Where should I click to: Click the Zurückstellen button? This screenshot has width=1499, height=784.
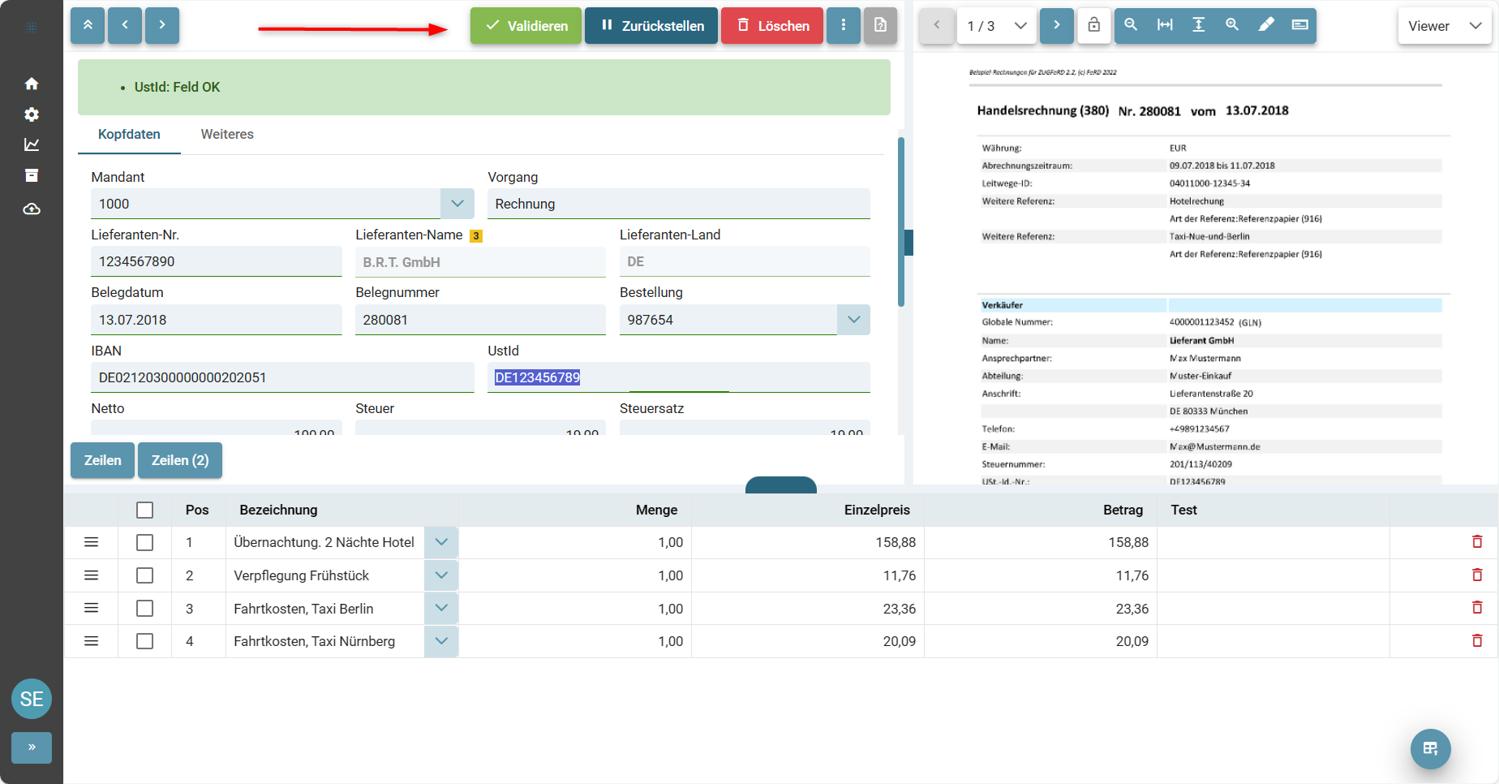651,25
